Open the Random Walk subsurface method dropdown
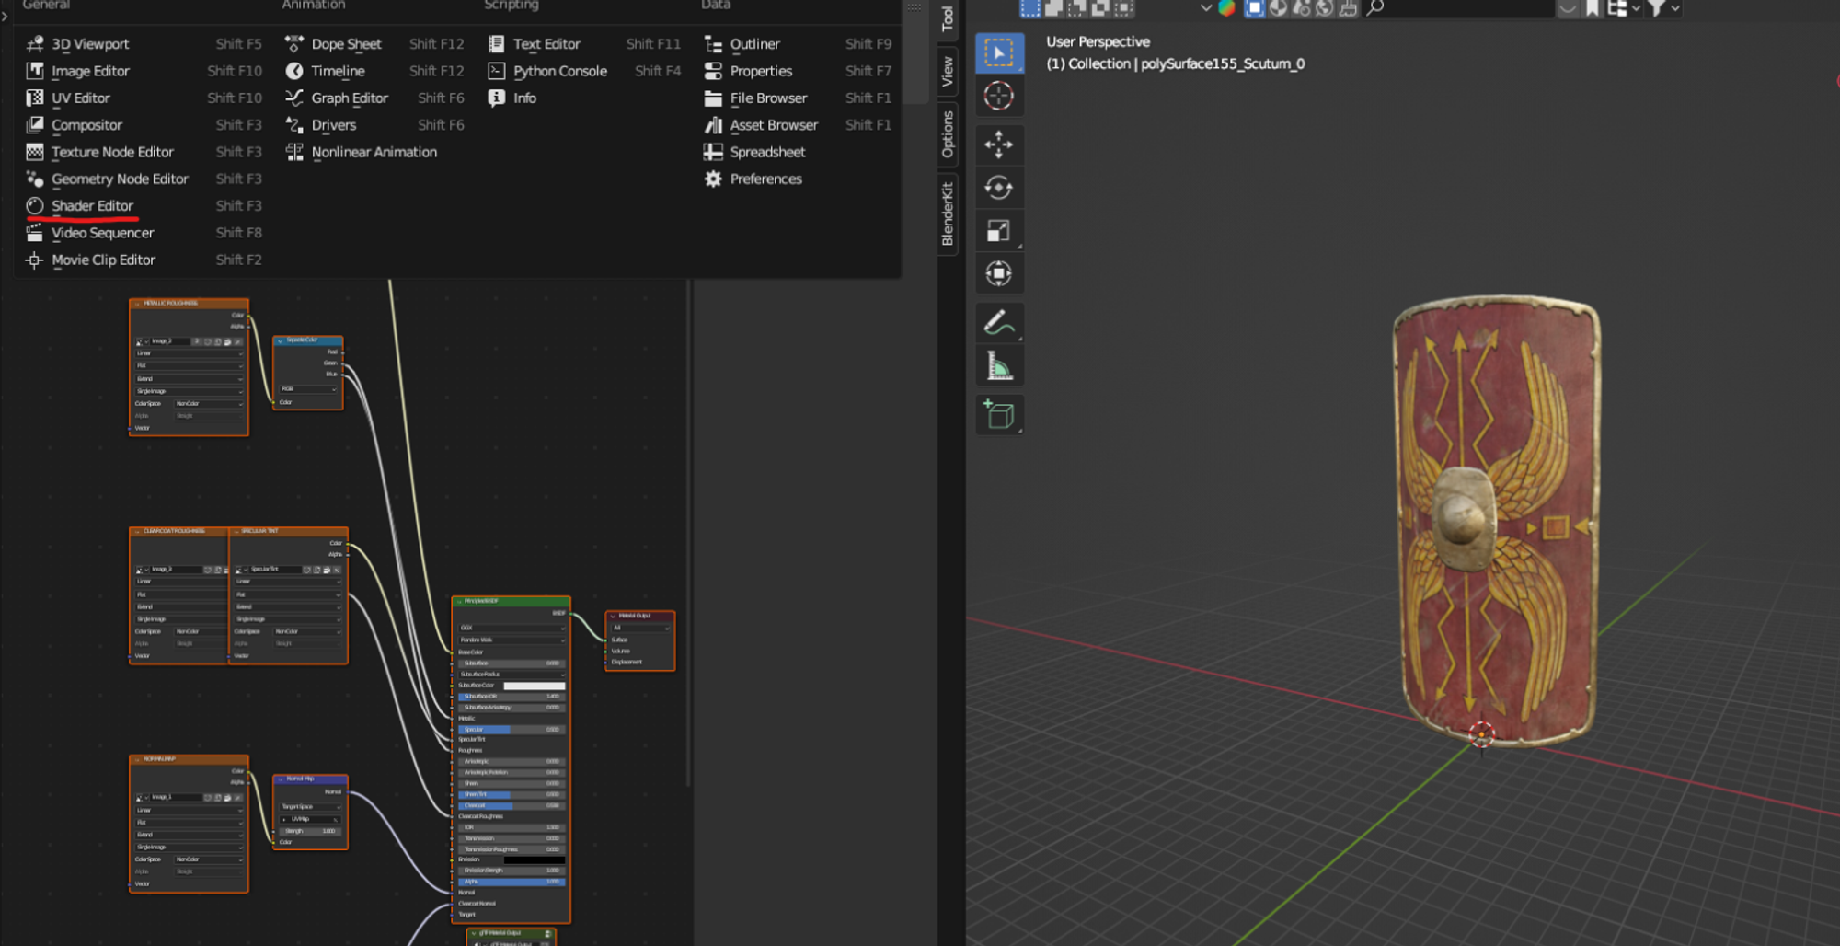This screenshot has height=946, width=1840. pos(512,640)
